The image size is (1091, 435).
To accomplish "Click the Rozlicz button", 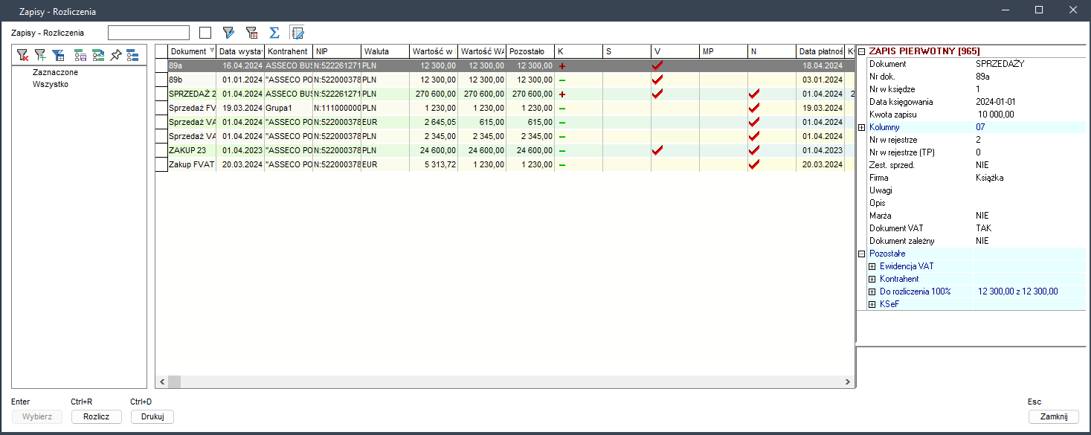I will click(x=97, y=416).
